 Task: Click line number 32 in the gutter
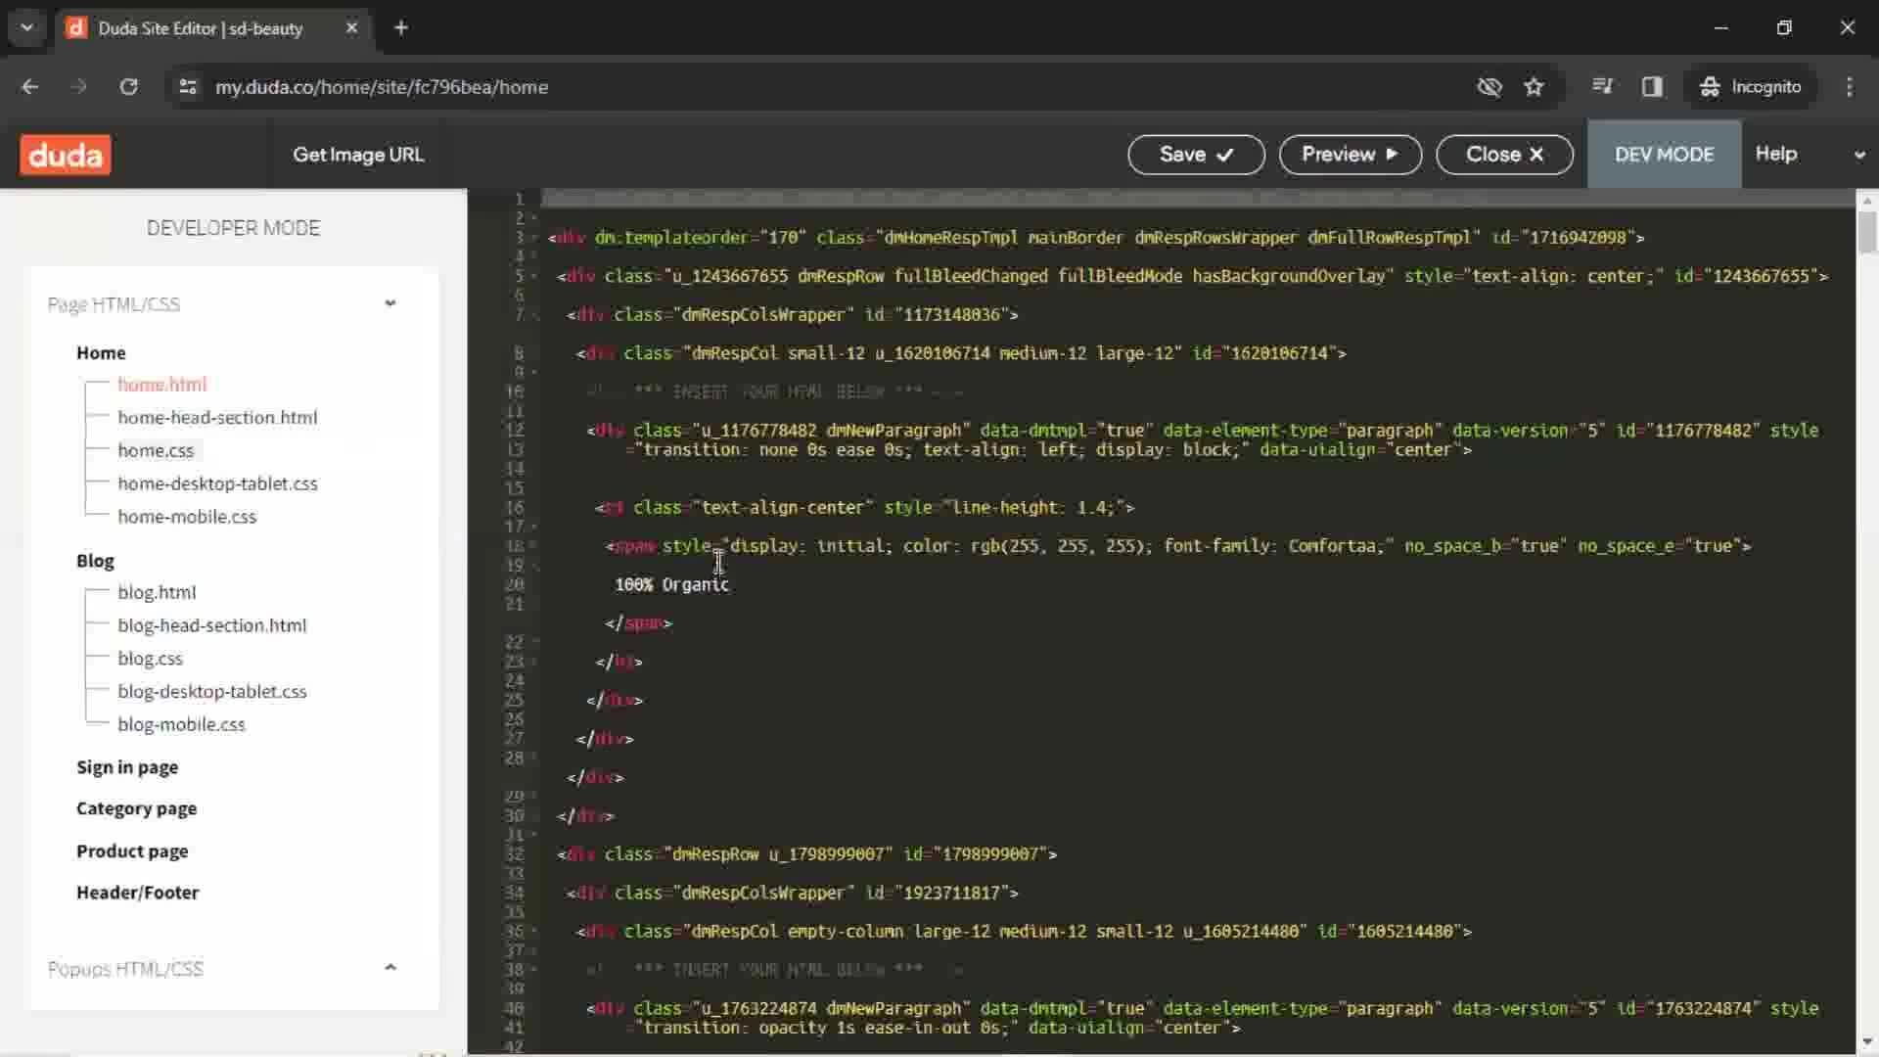(515, 853)
